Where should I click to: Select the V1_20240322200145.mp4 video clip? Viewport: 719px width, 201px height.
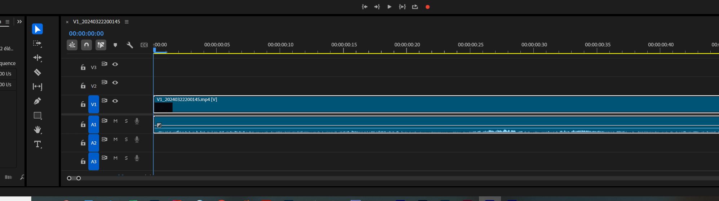tap(436, 104)
